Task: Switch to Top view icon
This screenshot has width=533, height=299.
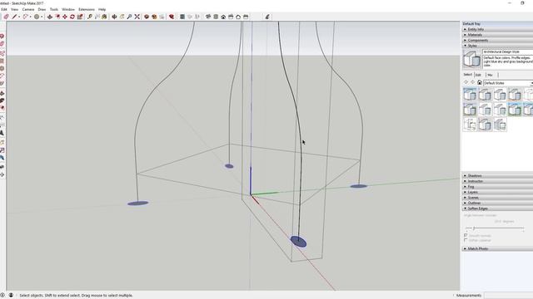Action: [x=216, y=17]
